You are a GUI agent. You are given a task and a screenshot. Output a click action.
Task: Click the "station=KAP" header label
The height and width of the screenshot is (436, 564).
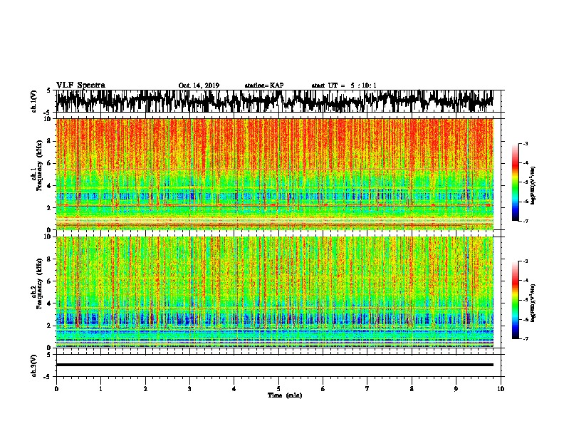(x=264, y=85)
